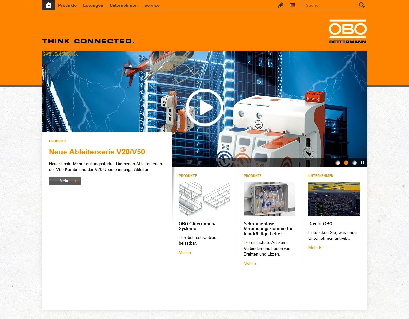This screenshot has height=319, width=409.
Task: Click the grey Mehr button
Action: [x=65, y=181]
